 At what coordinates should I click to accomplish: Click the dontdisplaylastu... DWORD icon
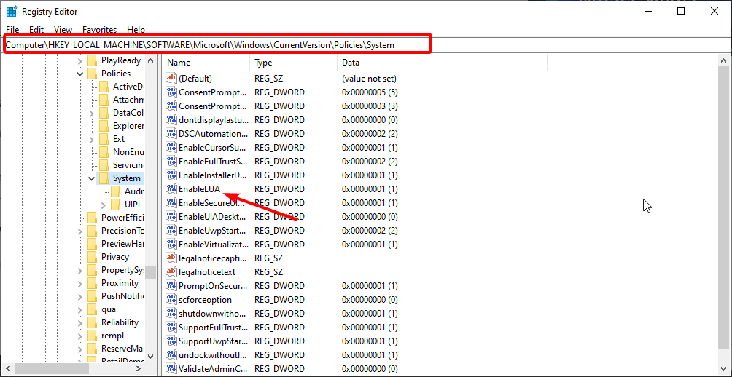pos(171,120)
